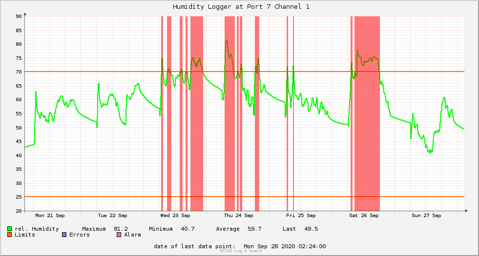The image size is (479, 256).
Task: Click the 'Fri 25 Sep' axis label
Action: 301,216
